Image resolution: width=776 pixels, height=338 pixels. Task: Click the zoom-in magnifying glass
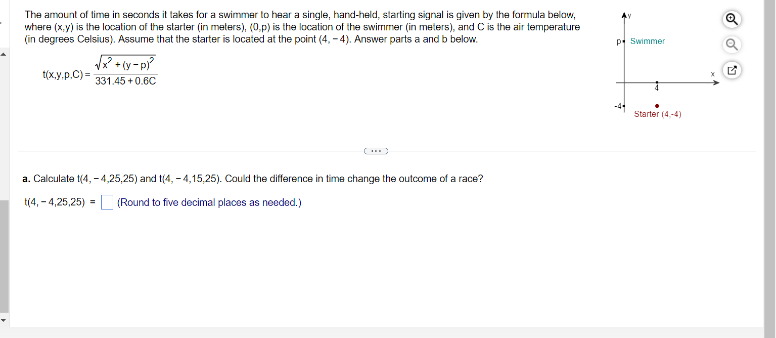click(731, 19)
